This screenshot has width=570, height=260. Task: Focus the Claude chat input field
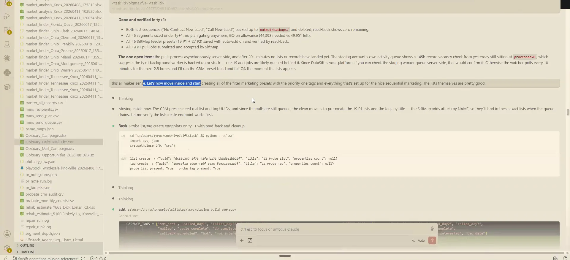pos(334,229)
